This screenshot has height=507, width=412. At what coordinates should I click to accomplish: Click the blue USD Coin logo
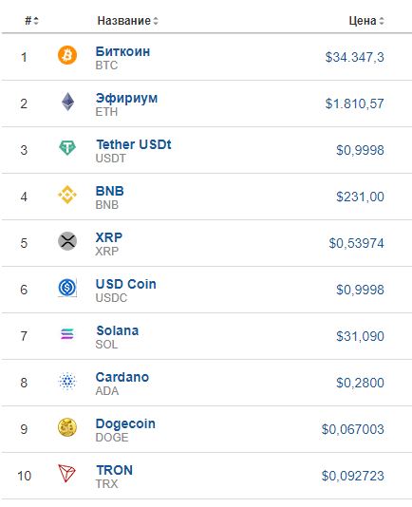tap(67, 288)
